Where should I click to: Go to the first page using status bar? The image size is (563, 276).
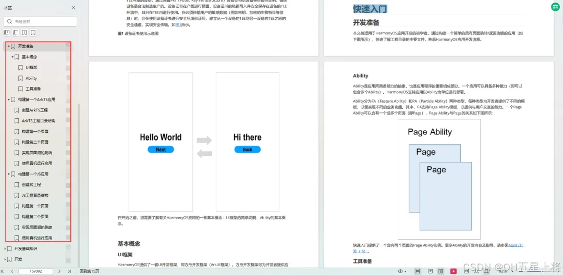coord(3,271)
